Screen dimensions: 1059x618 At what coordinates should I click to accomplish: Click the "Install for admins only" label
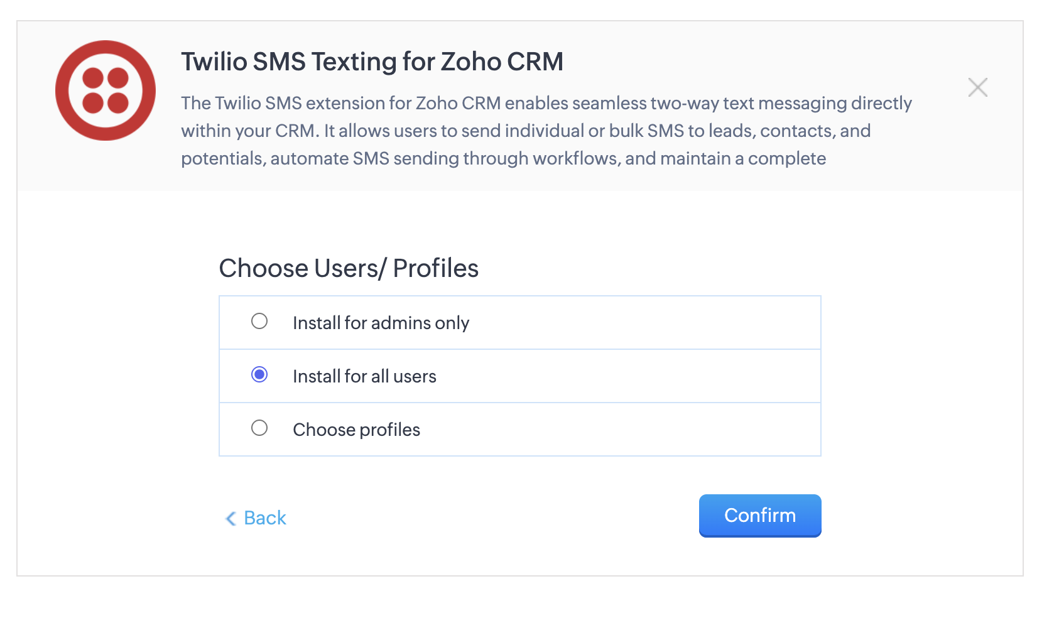point(381,323)
